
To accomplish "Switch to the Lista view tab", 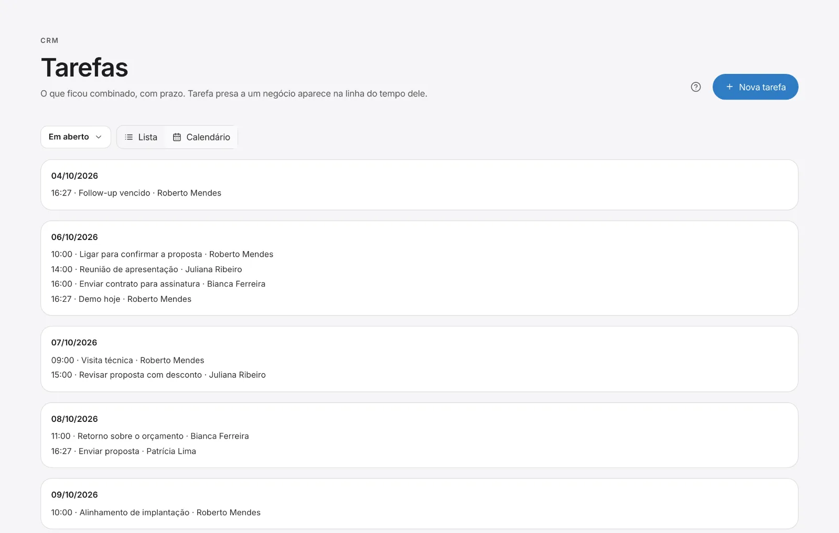I will coord(141,137).
